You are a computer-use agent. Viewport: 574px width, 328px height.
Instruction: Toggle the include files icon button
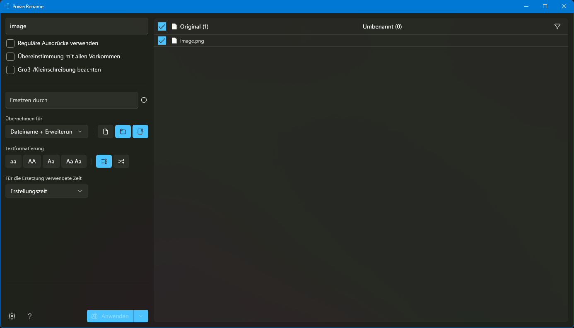pyautogui.click(x=106, y=132)
